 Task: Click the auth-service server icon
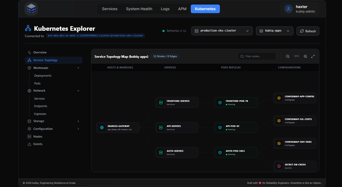(161, 153)
